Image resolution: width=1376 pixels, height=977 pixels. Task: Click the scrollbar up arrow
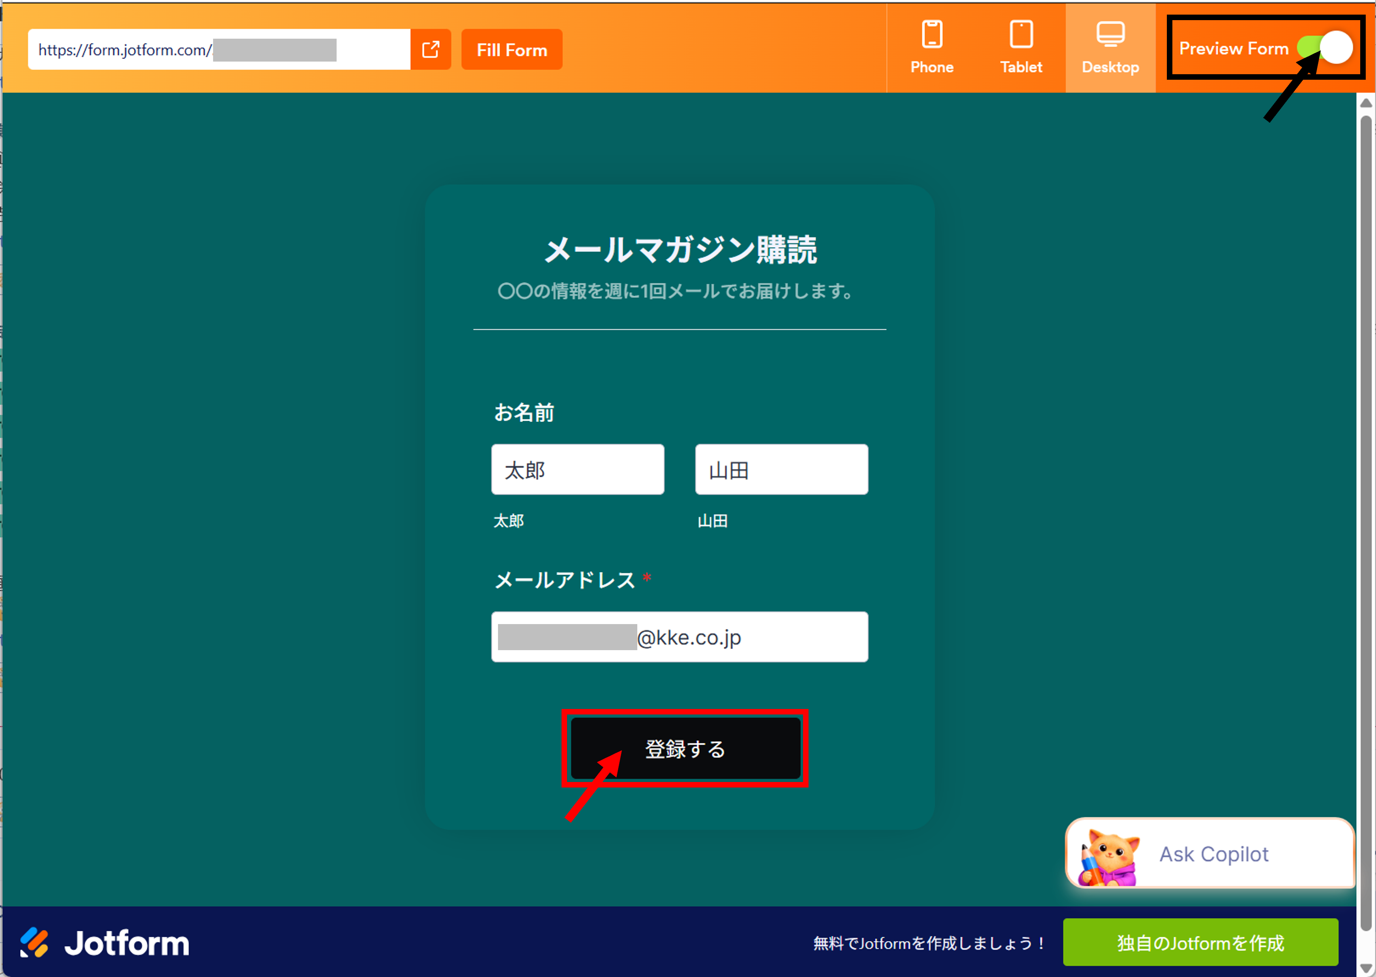[1366, 103]
